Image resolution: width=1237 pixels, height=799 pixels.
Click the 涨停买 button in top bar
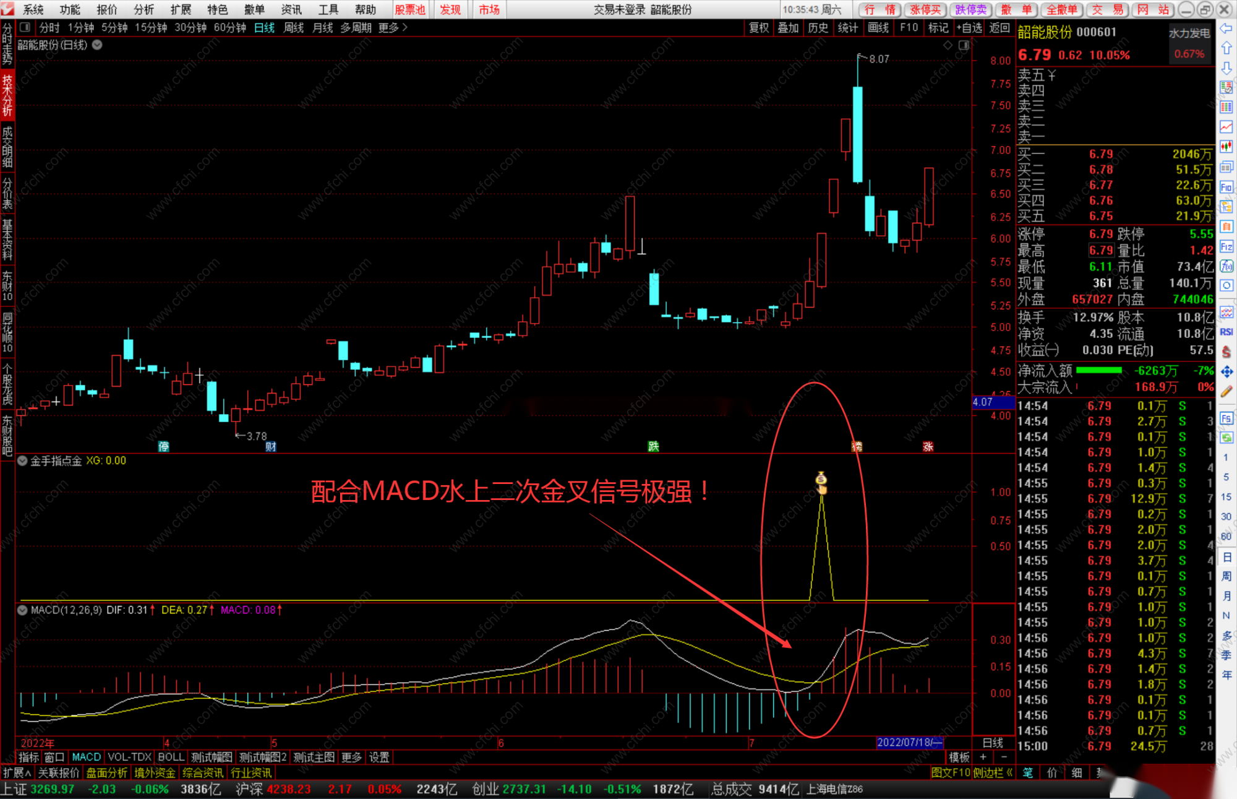(925, 9)
